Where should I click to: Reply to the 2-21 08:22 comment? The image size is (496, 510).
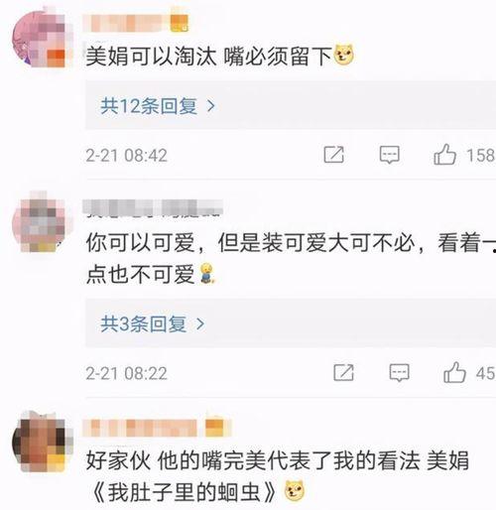399,372
